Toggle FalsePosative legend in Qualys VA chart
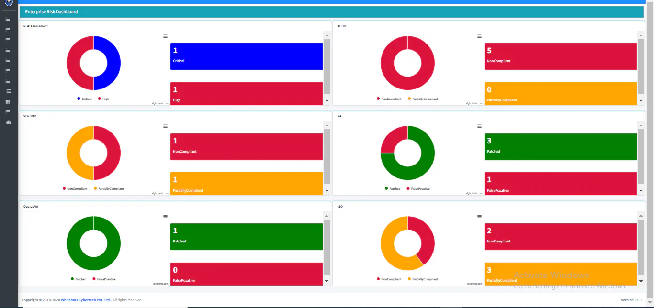Screen dimensions: 654x308 tap(104, 279)
